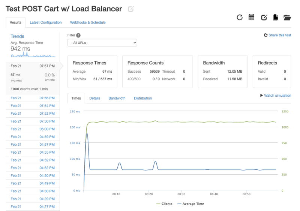Toggle the Average Time legend series
Viewport: 300px width, 211px height.
(190, 204)
